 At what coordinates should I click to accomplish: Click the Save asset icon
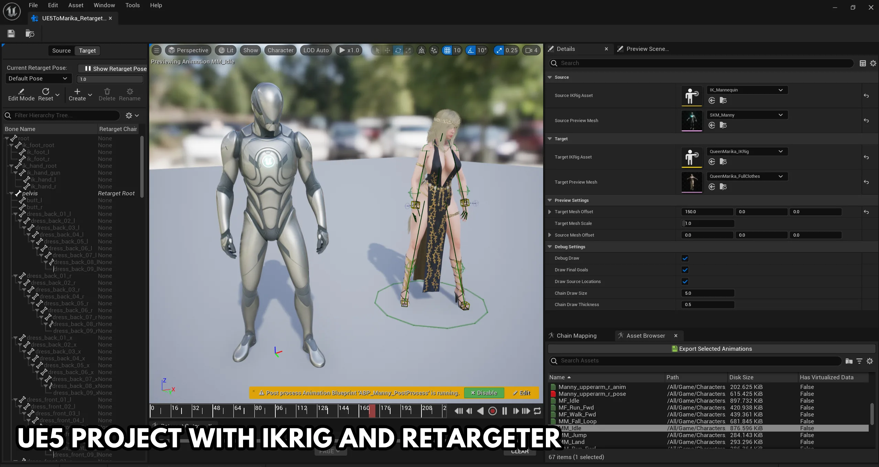click(11, 33)
